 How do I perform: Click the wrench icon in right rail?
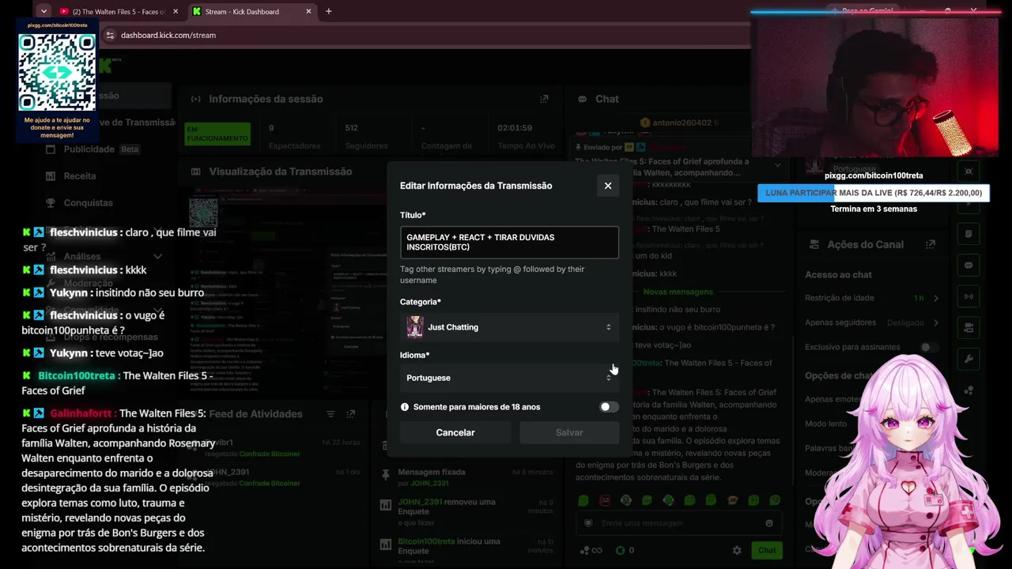pos(969,360)
